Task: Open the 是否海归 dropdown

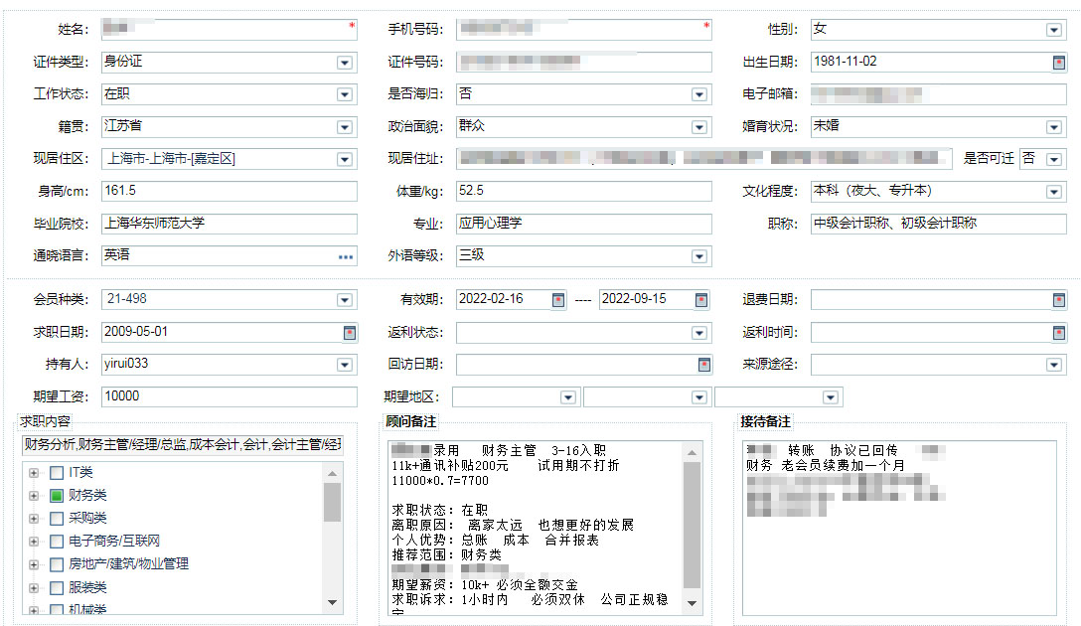Action: 699,94
